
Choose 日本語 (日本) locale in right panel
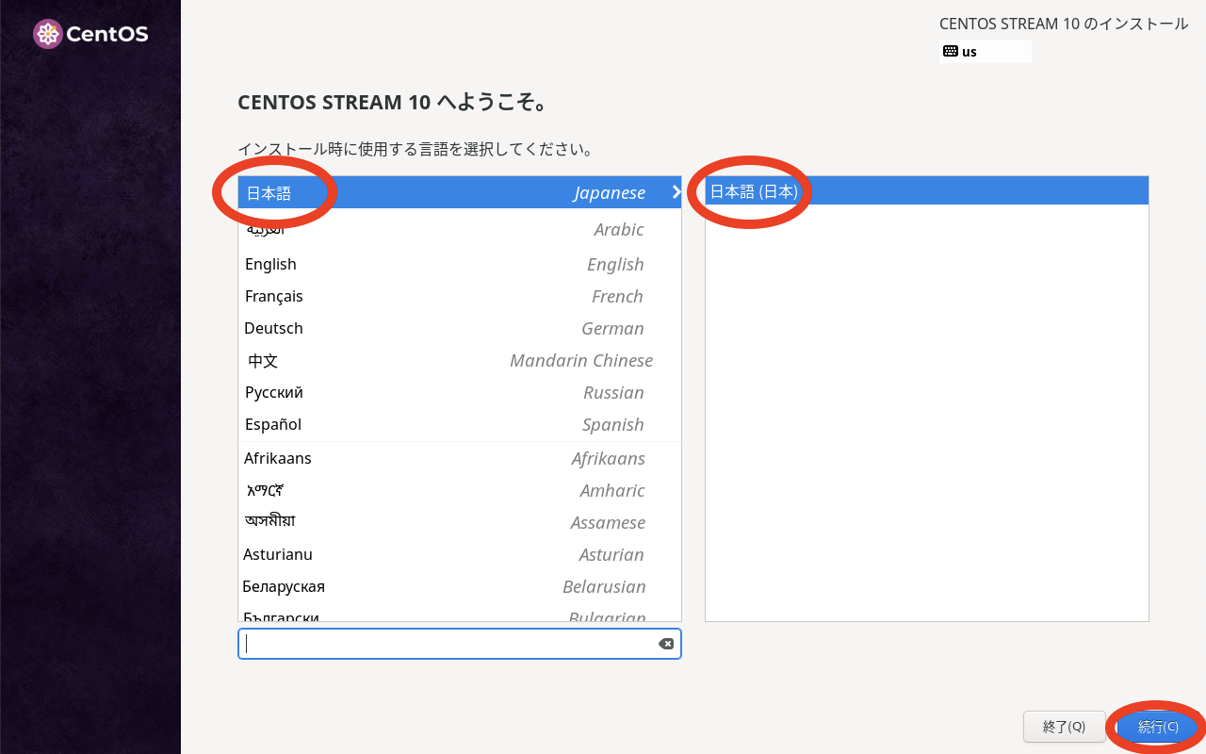(927, 191)
